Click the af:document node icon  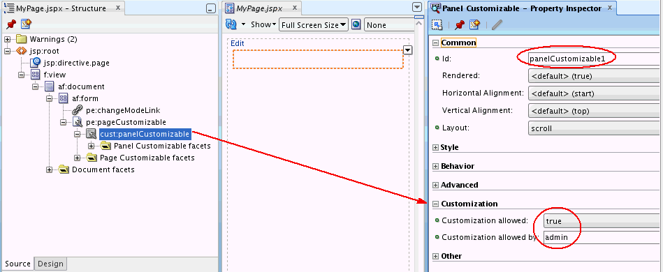[x=50, y=86]
